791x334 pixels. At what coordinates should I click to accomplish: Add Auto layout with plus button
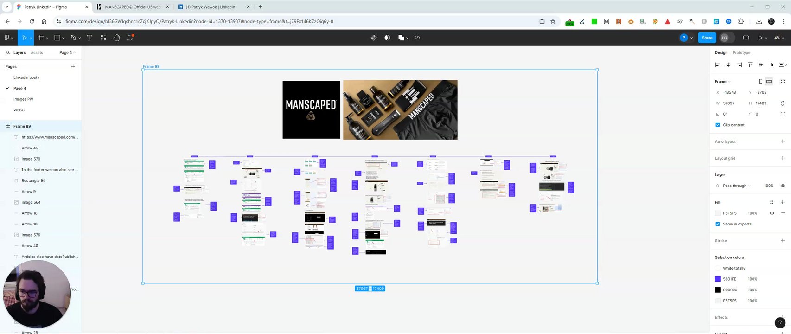click(783, 141)
